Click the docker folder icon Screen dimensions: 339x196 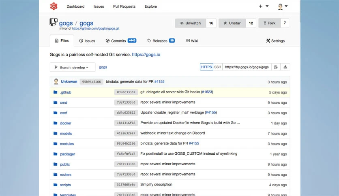(x=55, y=123)
